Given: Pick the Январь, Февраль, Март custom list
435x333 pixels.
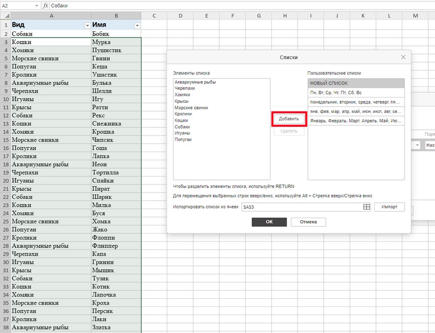Looking at the screenshot, I should click(x=356, y=121).
